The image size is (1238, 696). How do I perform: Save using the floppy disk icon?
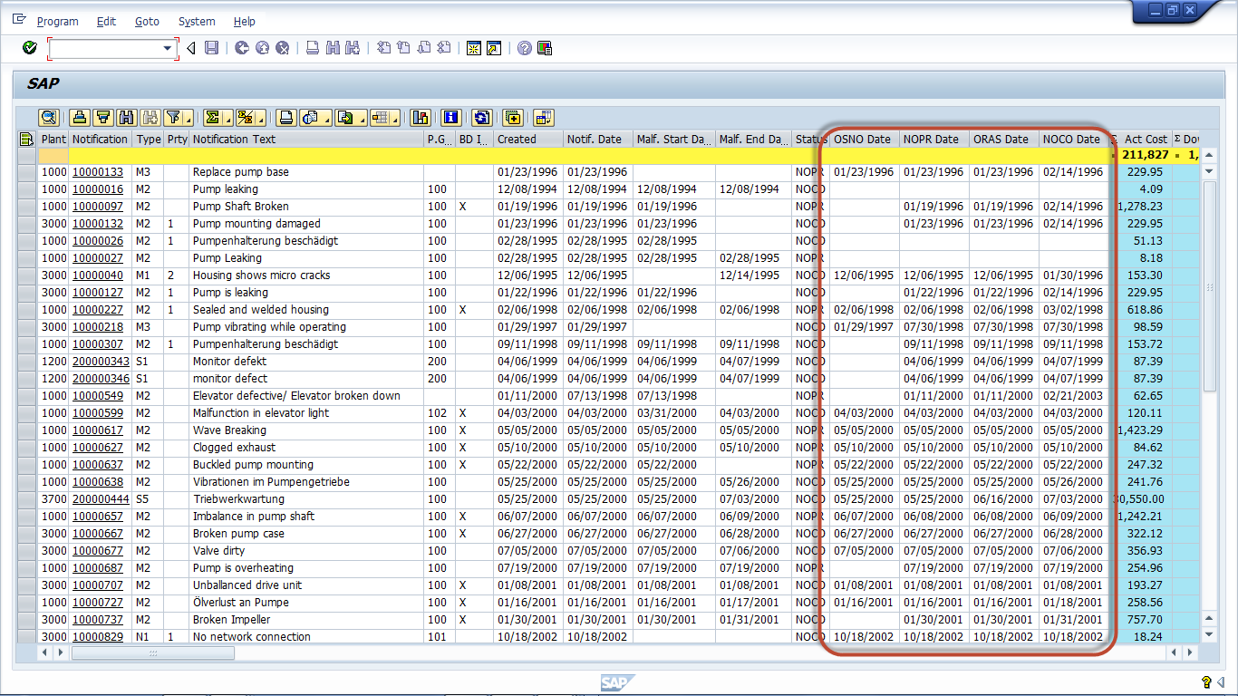pos(211,48)
